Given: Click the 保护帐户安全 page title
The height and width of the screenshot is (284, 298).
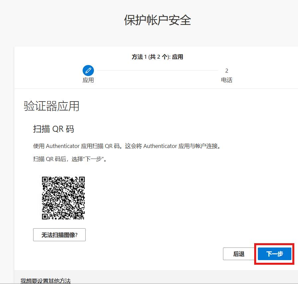Looking at the screenshot, I should click(x=157, y=20).
